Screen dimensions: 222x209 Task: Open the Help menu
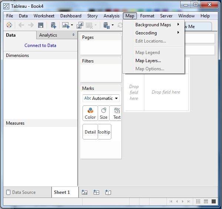pos(205,16)
